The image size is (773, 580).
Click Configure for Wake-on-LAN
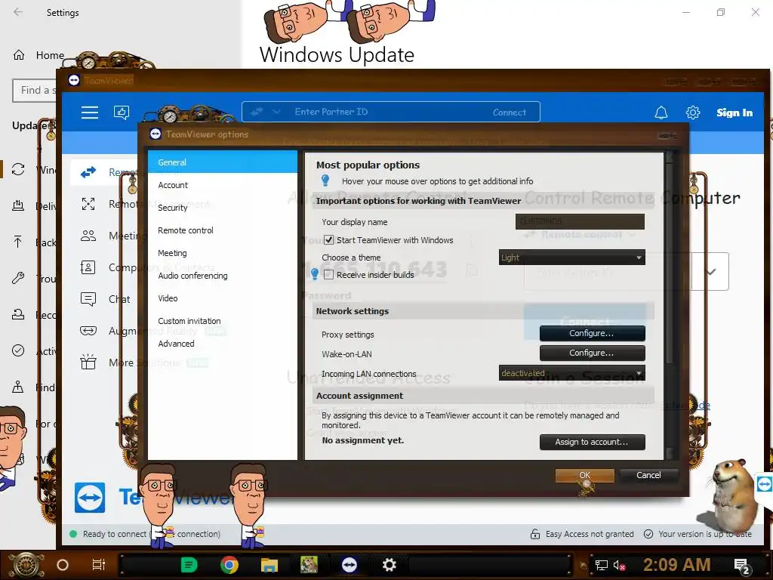pyautogui.click(x=592, y=353)
